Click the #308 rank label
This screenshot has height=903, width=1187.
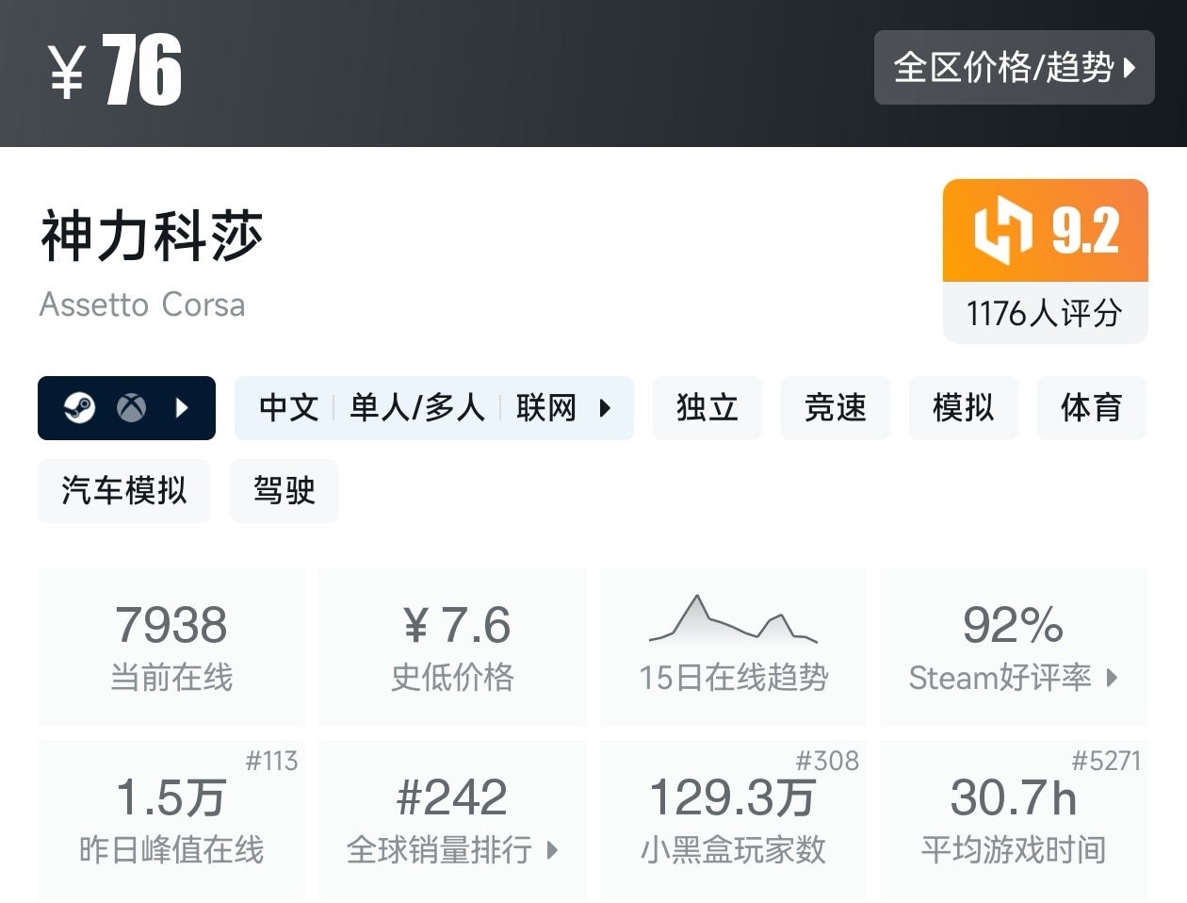tap(827, 761)
